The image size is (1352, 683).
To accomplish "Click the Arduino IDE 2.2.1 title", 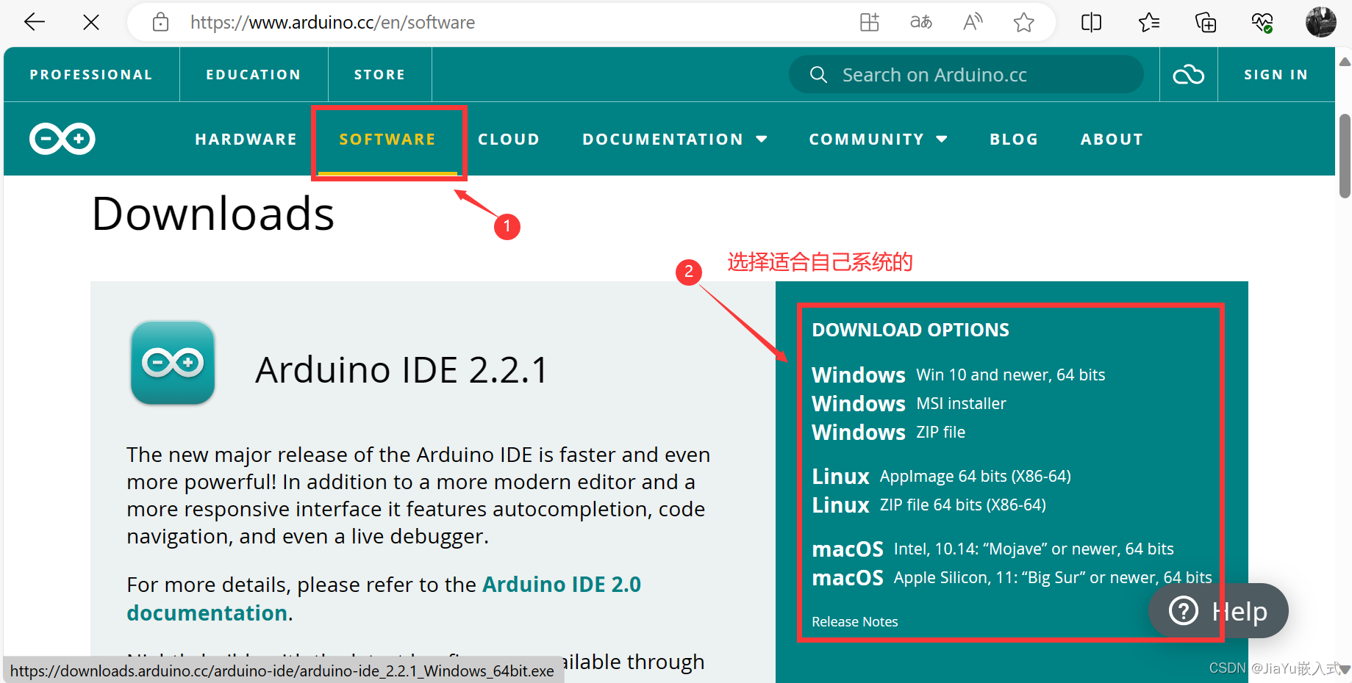I will [402, 369].
